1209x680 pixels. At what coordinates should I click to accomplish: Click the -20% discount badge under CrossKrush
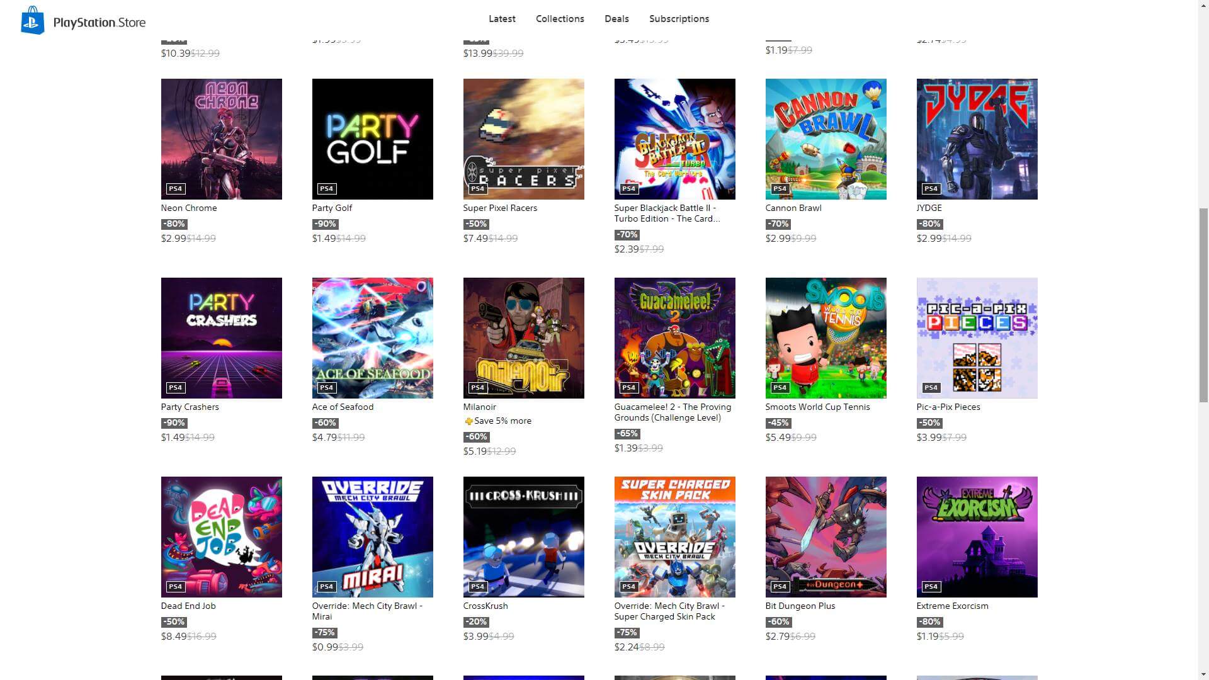point(476,622)
